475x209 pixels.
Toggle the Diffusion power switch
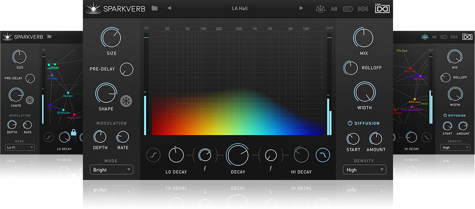coord(350,123)
